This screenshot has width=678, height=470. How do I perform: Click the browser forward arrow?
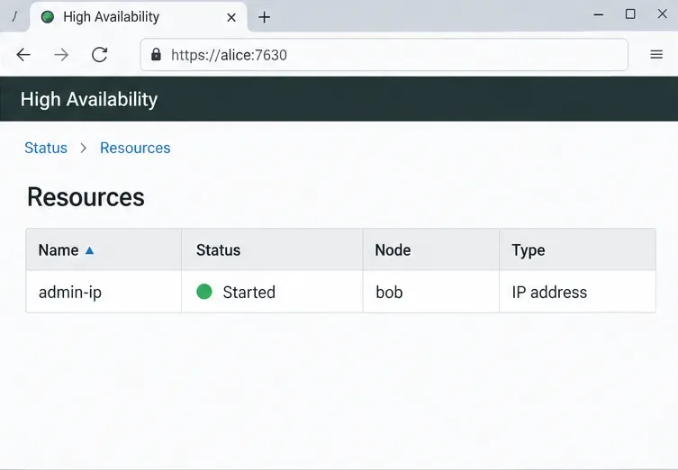tap(61, 55)
